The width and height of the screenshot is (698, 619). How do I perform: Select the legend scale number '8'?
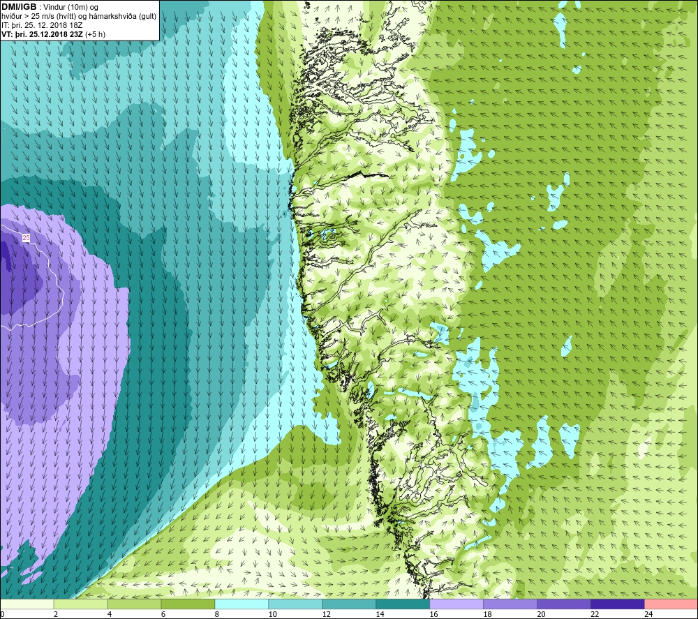[217, 614]
